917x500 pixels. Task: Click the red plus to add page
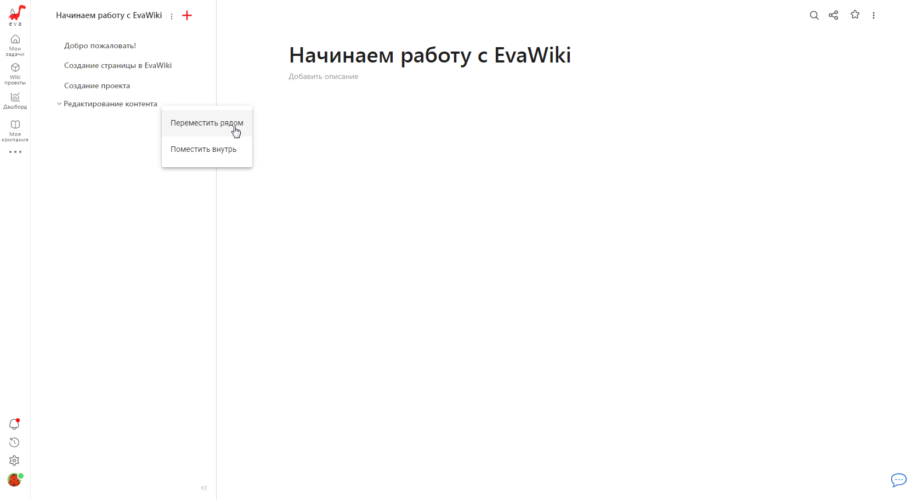(x=187, y=16)
